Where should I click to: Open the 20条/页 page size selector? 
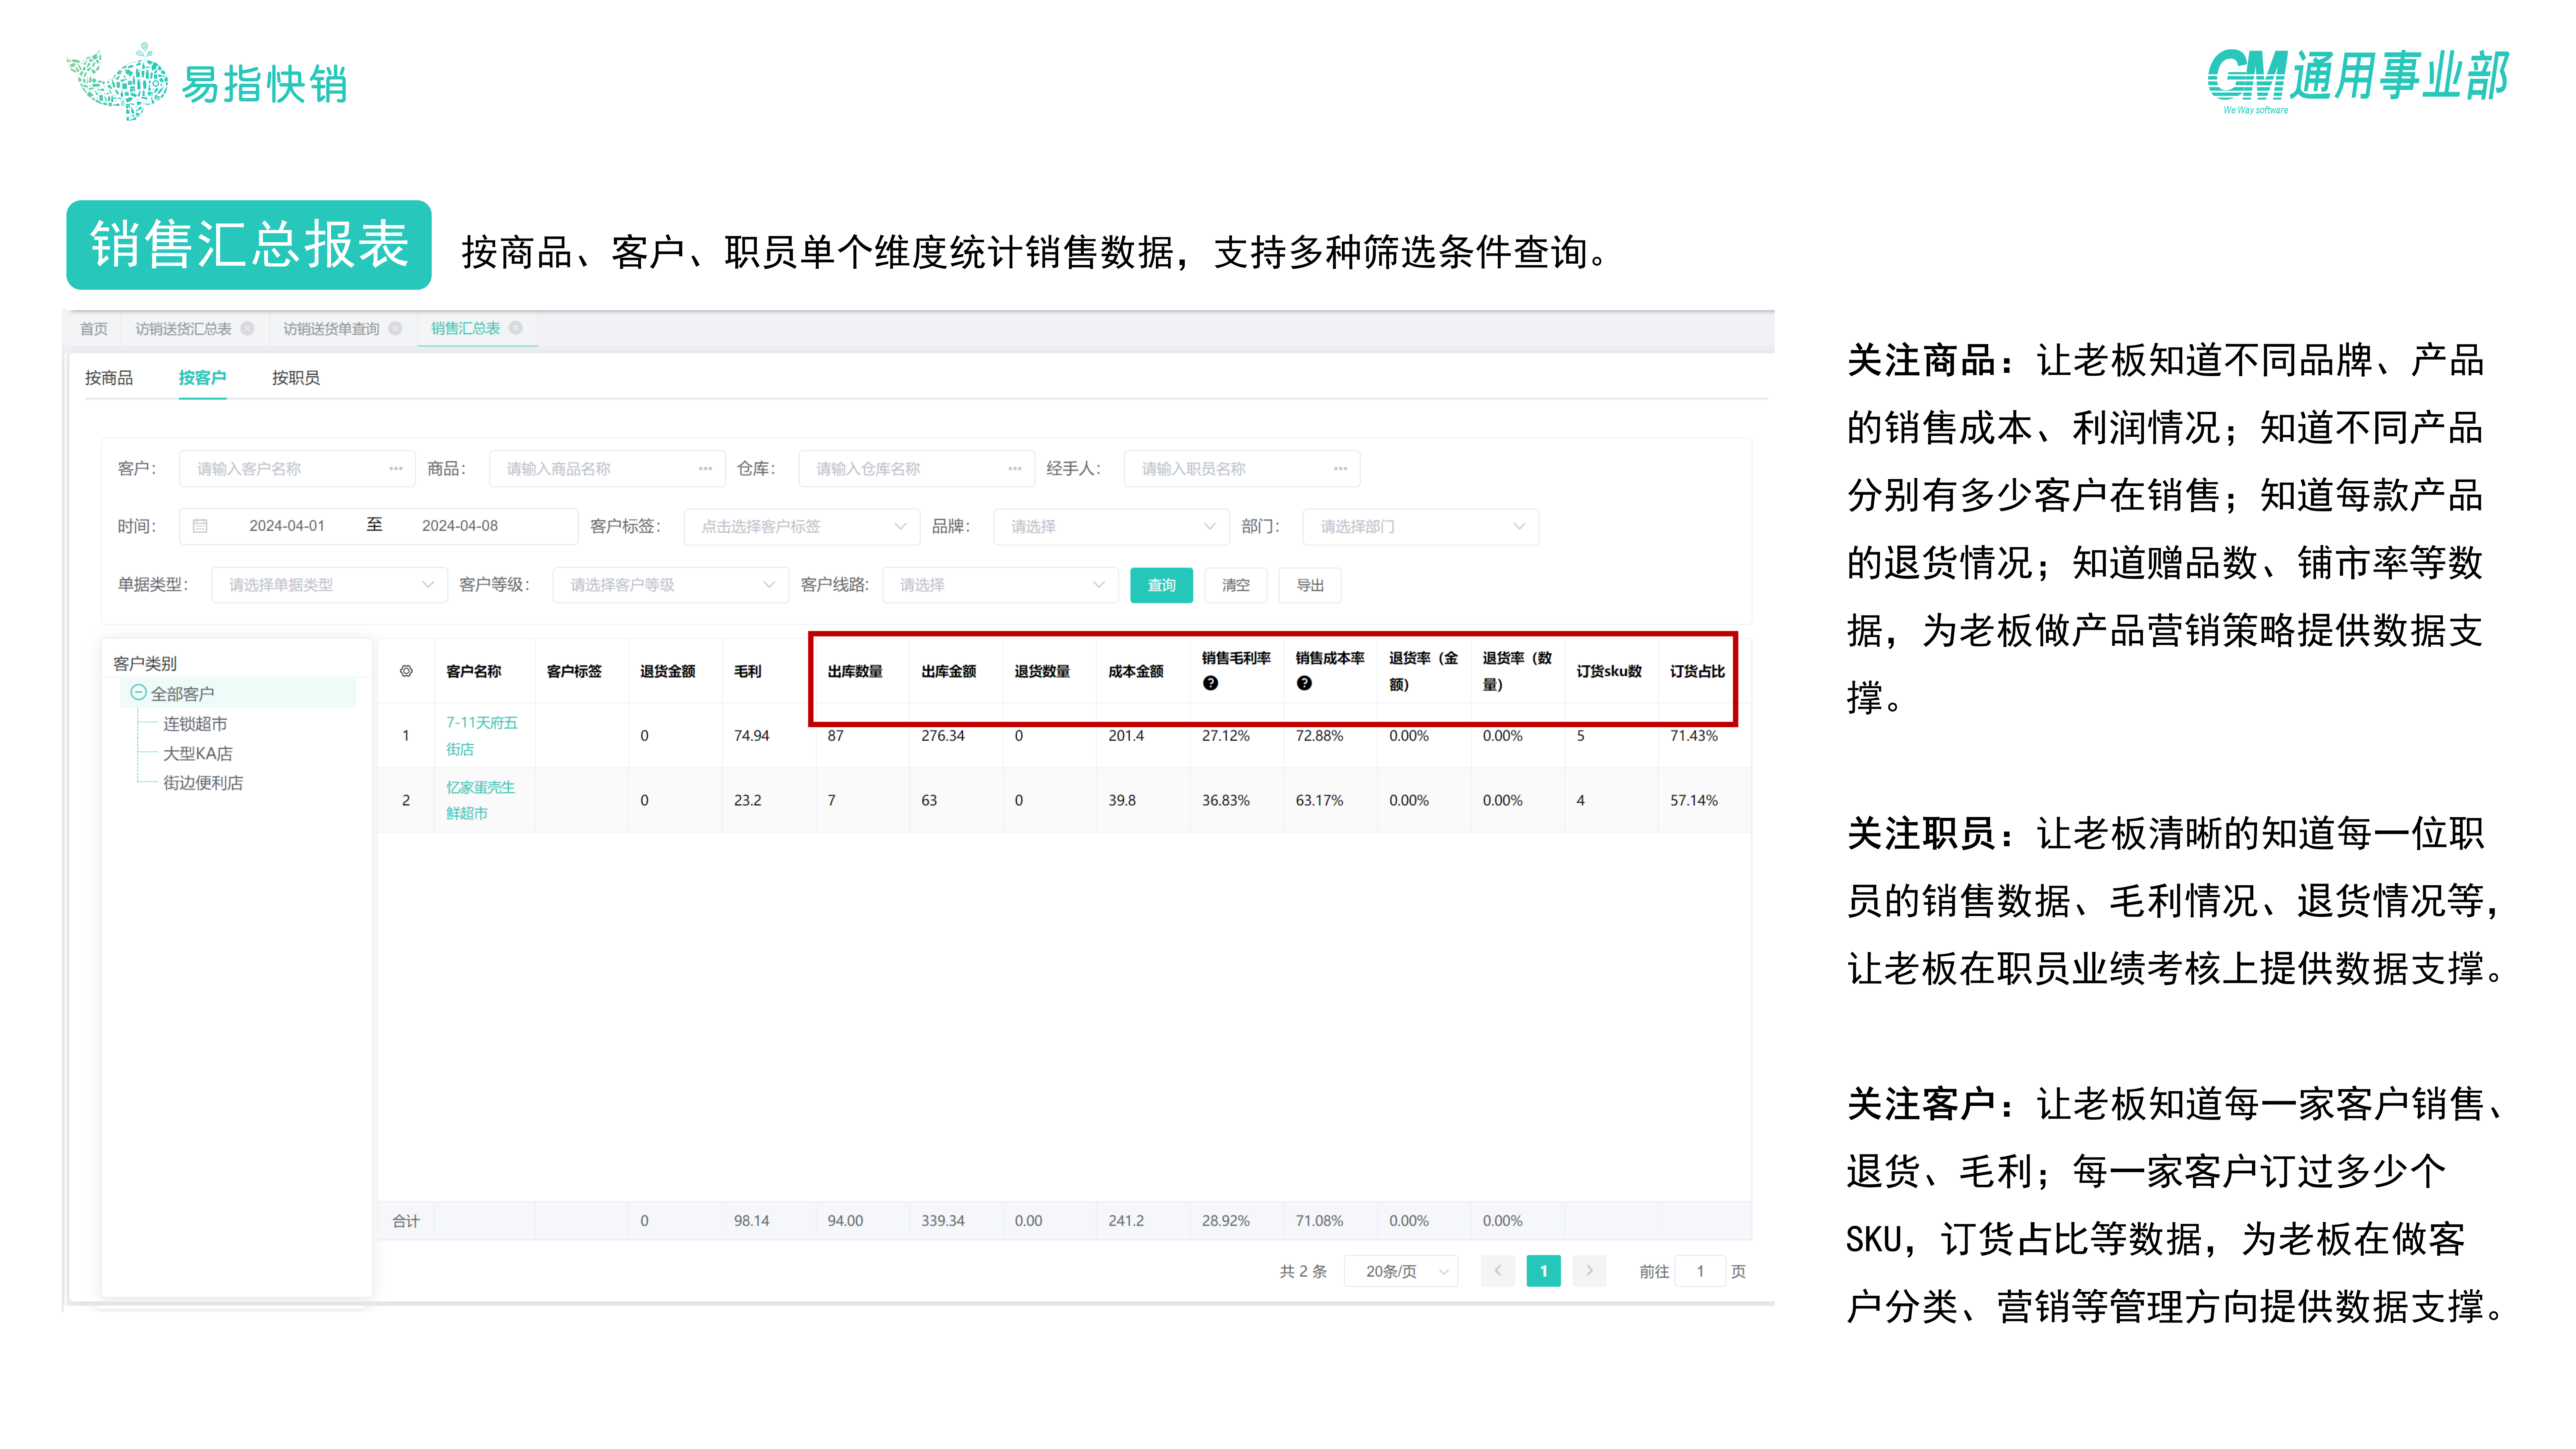[x=1401, y=1271]
